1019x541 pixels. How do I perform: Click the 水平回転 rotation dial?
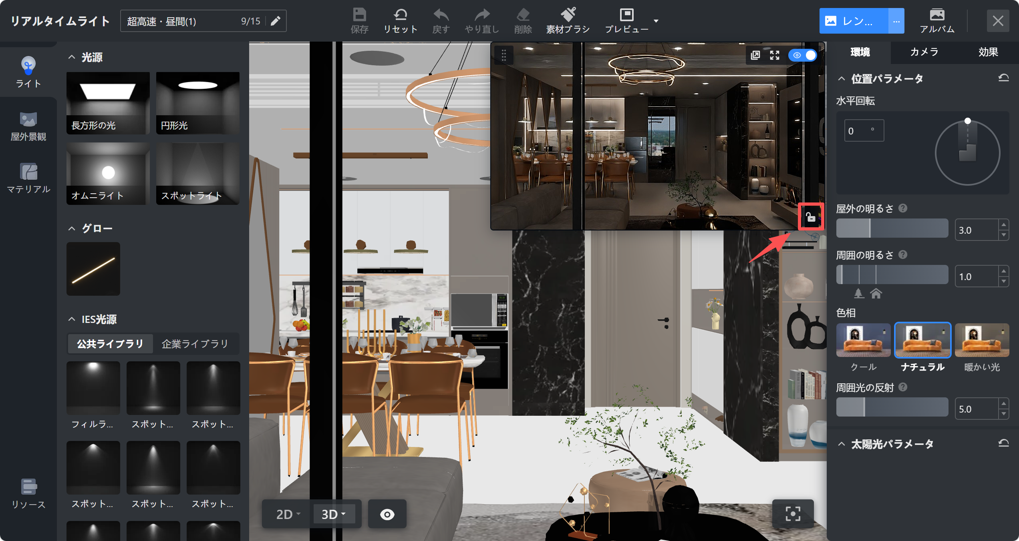coord(967,153)
